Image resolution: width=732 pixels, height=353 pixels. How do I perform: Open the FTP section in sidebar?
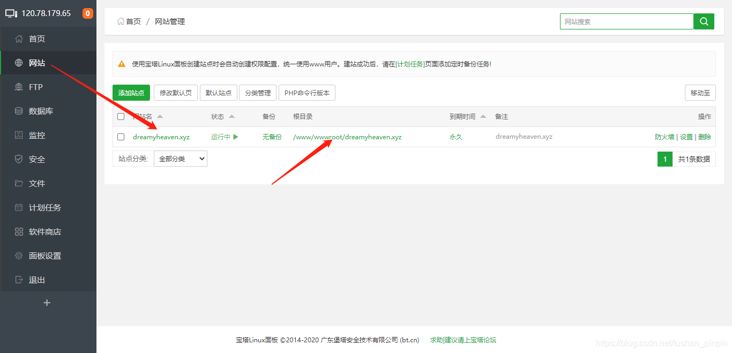pos(35,87)
